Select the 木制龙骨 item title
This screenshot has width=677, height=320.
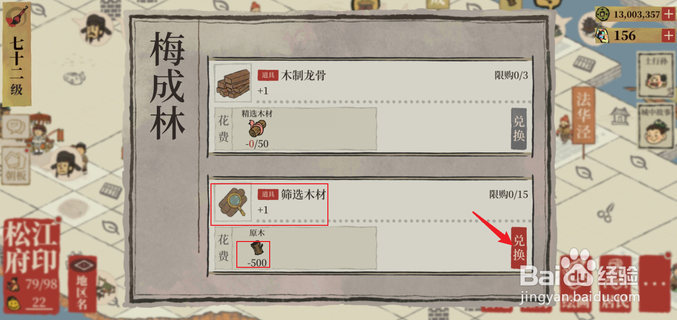tap(304, 75)
